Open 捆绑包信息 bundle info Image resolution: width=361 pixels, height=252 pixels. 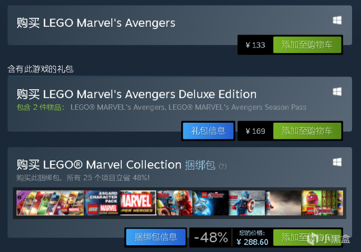pos(156,237)
